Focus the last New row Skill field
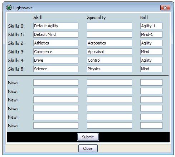 point(56,125)
